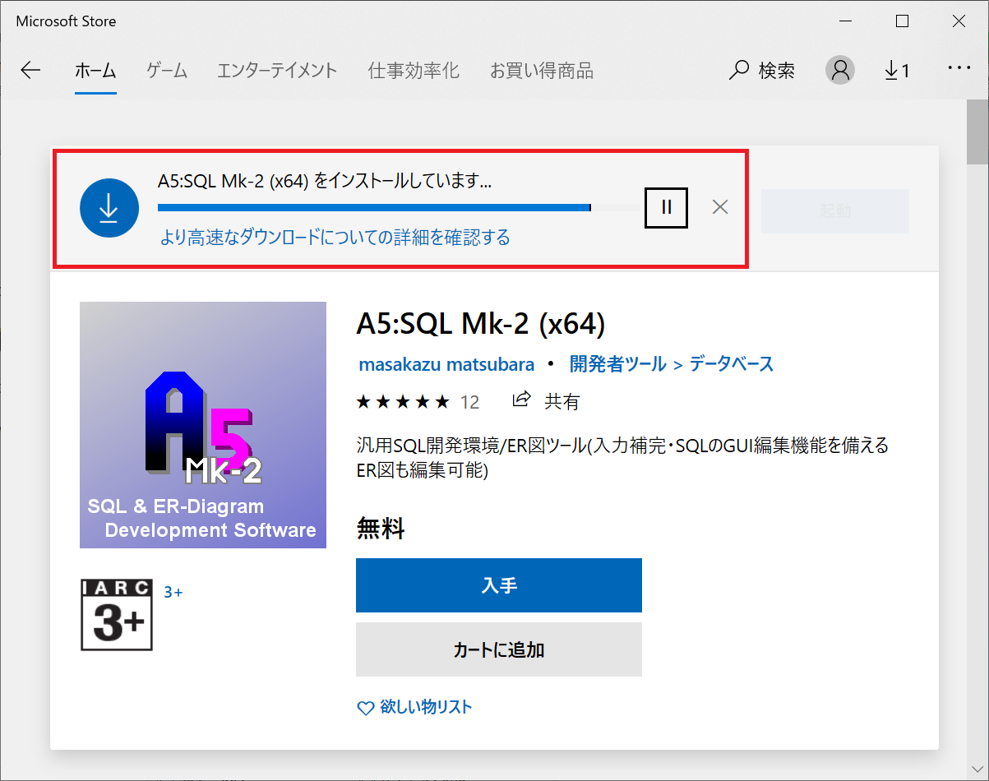
Task: Open the データベース category link
Action: tap(732, 364)
